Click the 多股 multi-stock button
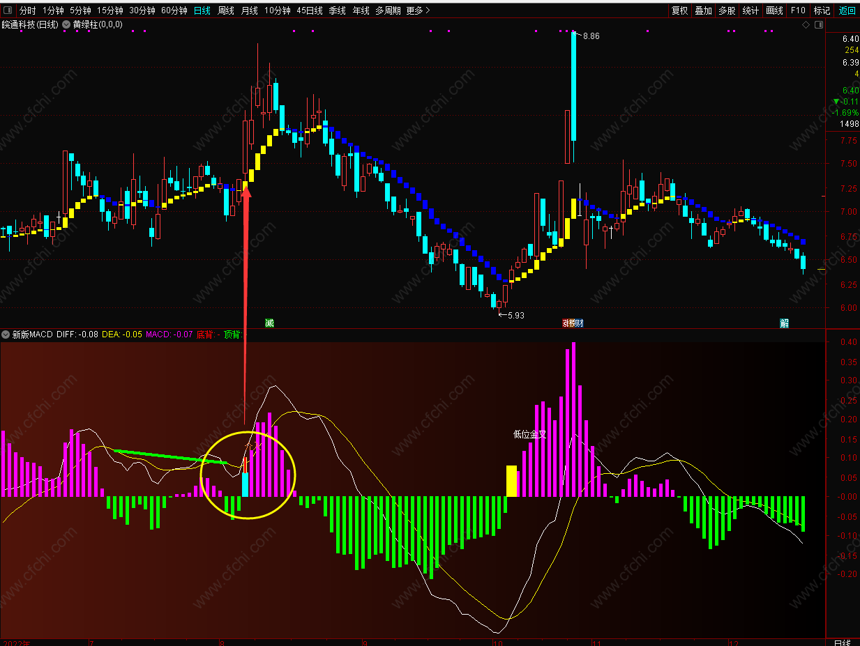Viewport: 860px width, 646px height. pos(727,10)
